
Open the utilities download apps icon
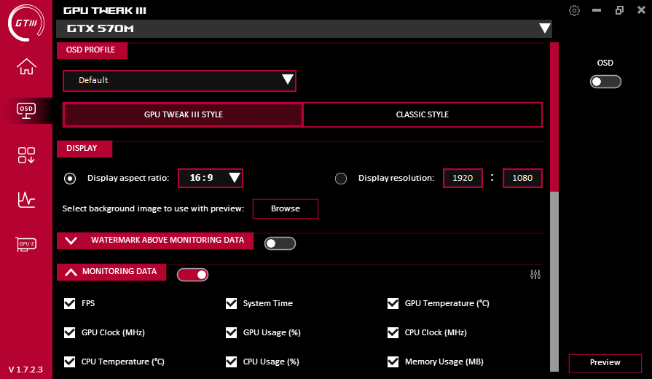click(x=26, y=155)
